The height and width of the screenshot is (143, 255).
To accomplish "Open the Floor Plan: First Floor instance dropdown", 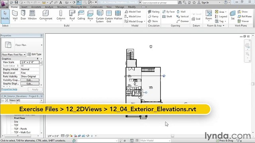I will 25,54.
